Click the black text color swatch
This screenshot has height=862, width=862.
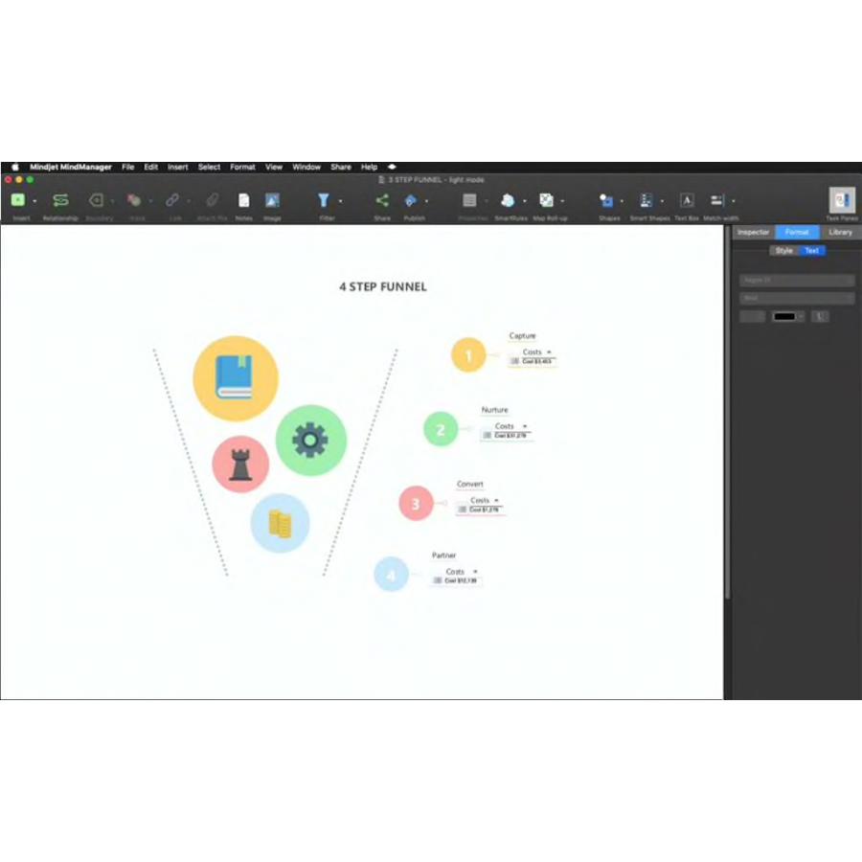785,316
